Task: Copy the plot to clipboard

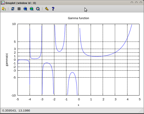Action: coord(4,9)
